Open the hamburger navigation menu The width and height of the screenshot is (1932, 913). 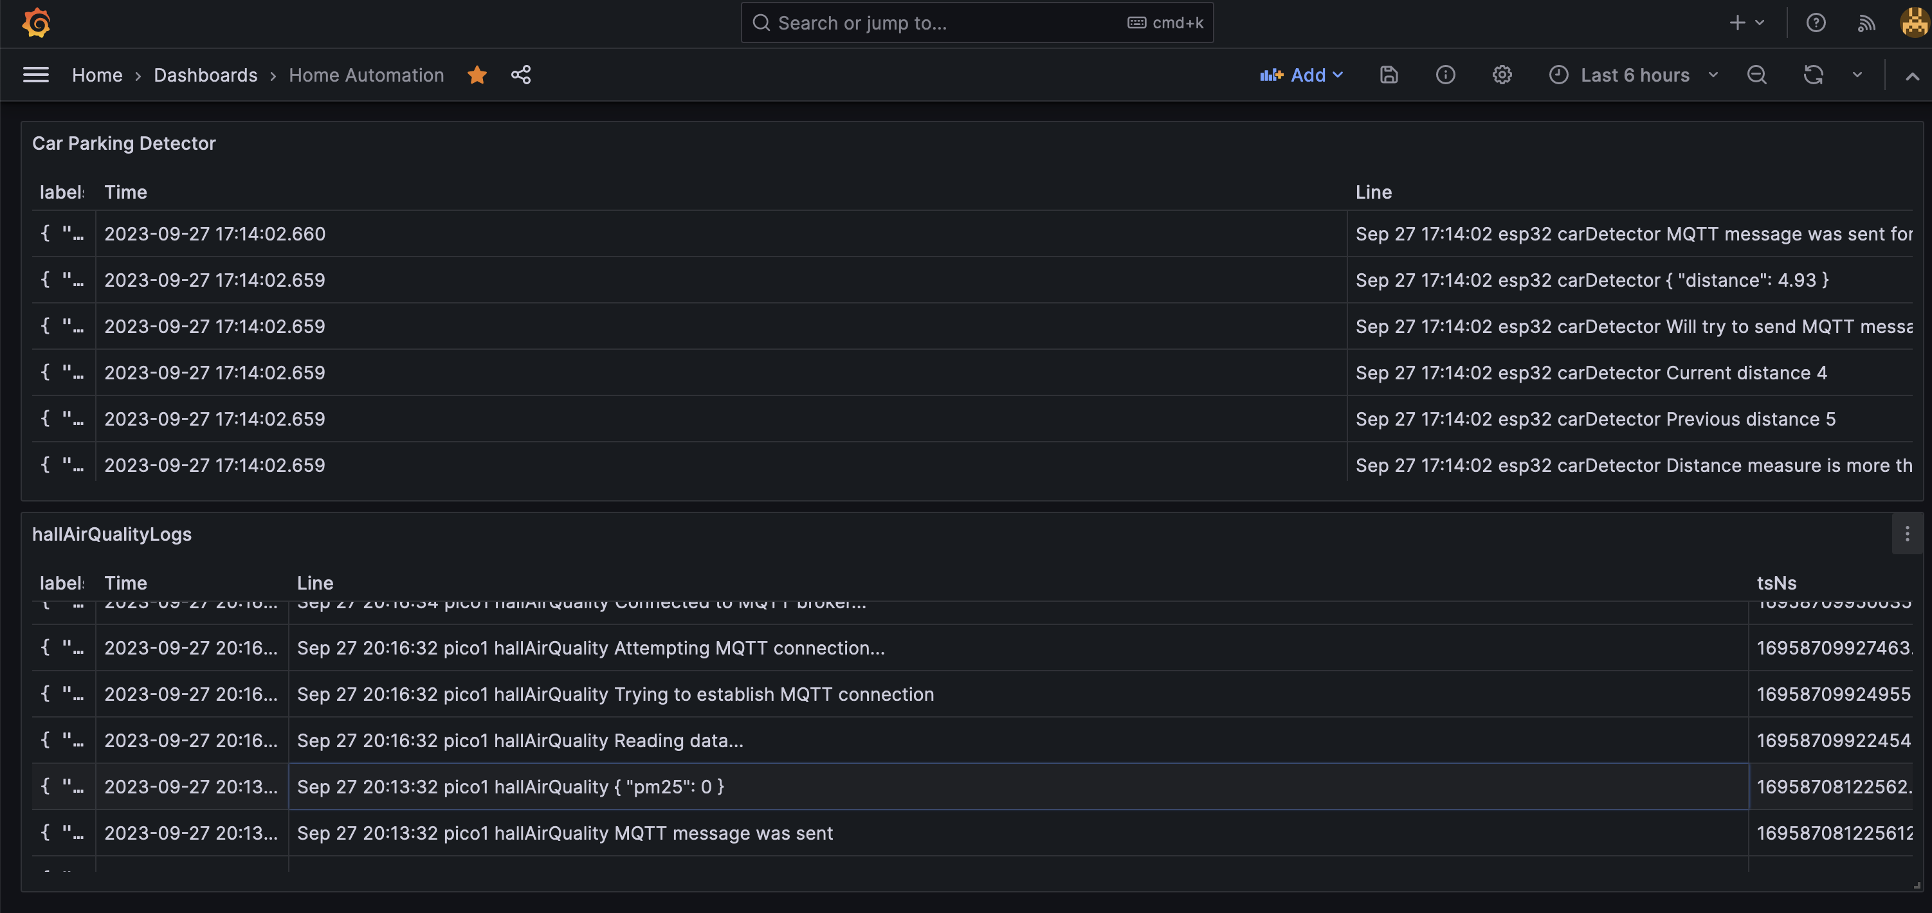(36, 75)
